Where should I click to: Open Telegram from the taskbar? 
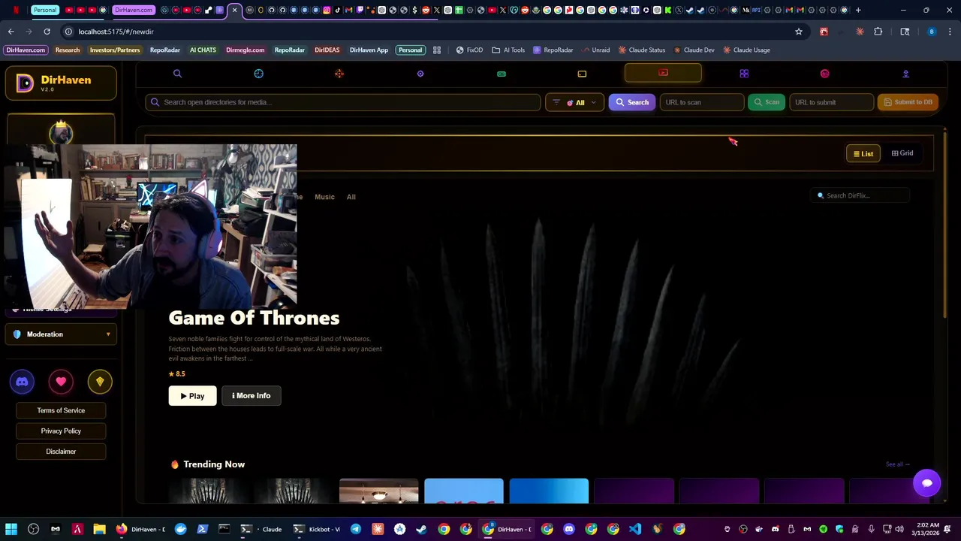coord(356,529)
